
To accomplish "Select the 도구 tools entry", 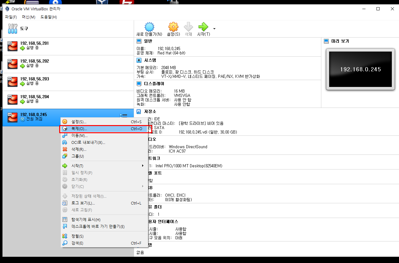I will pyautogui.click(x=68, y=28).
